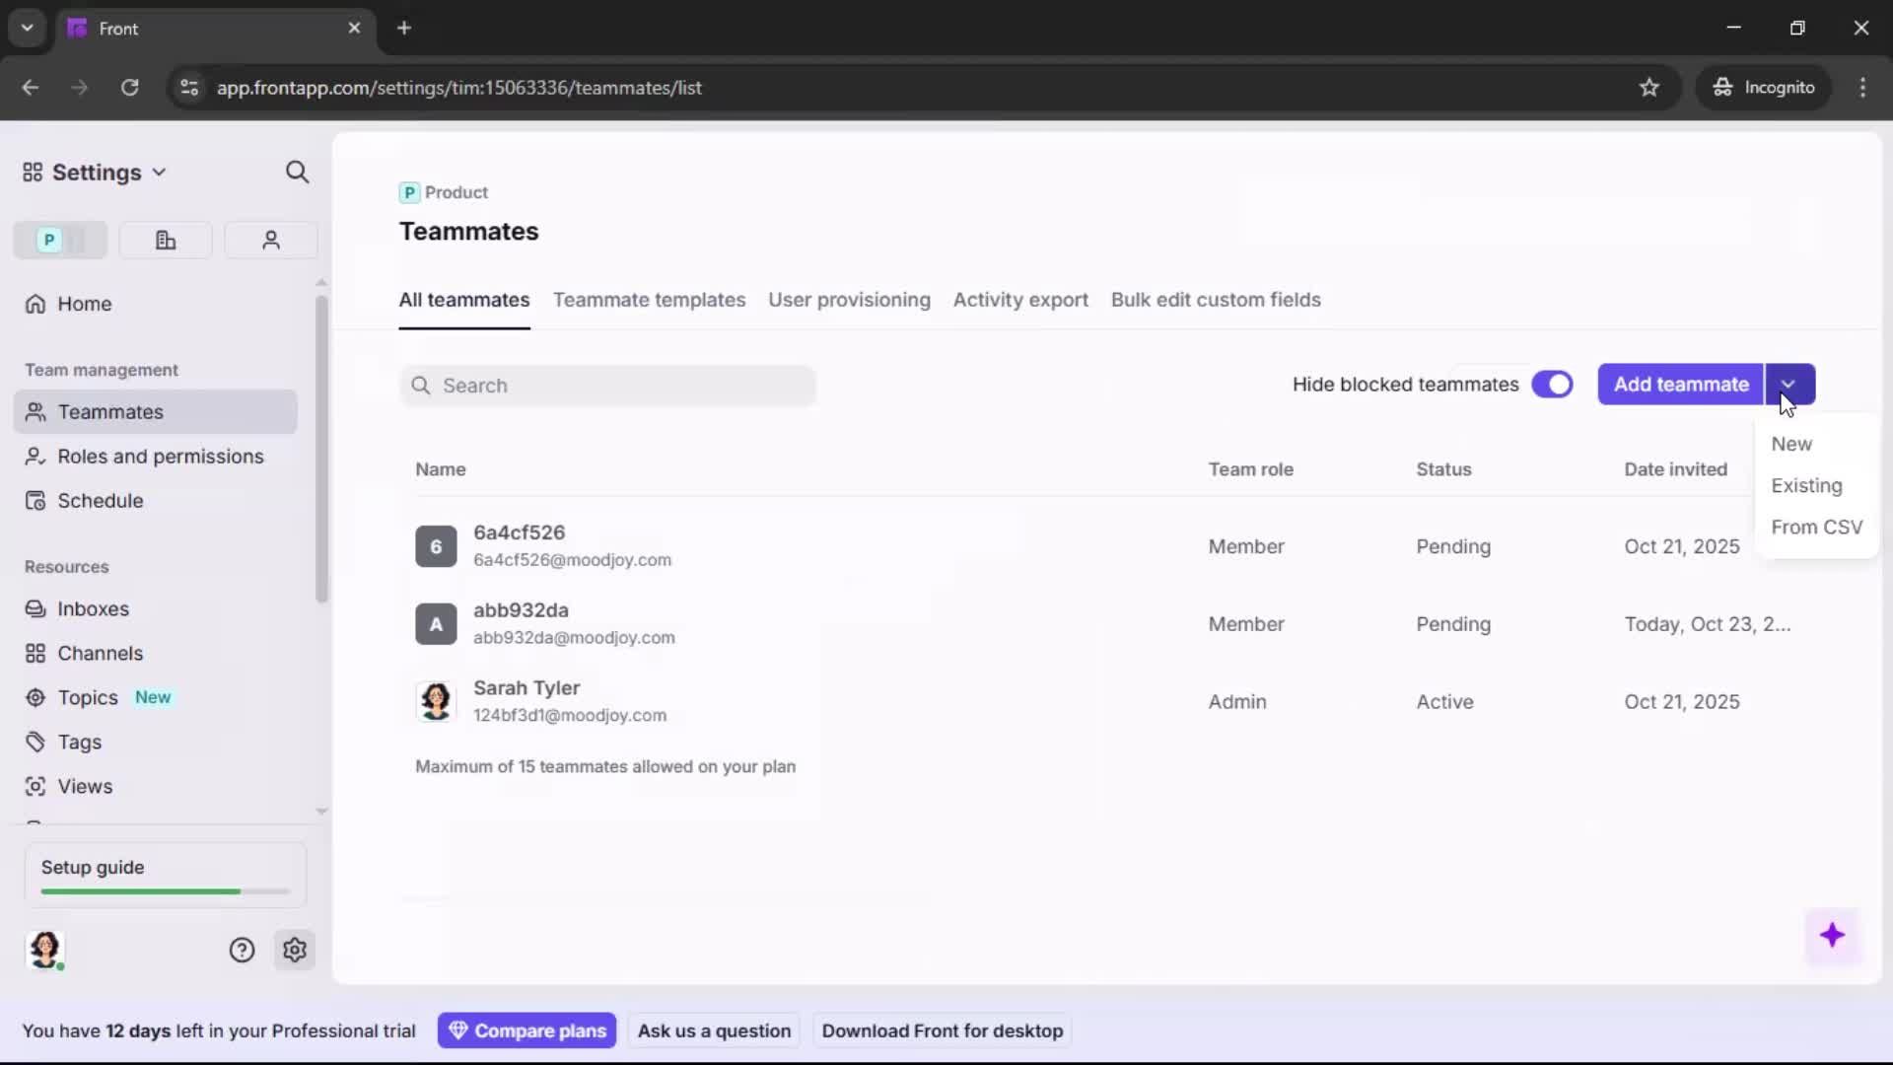Launch the purple AI assistant sparkle button

(1834, 937)
